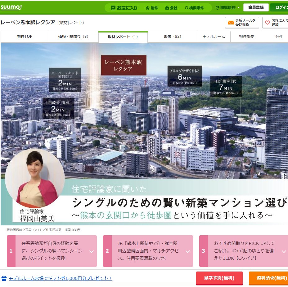The width and height of the screenshot is (288, 287).
Task: Click the 田崎橋電停 2MIN label
Action: [x=58, y=108]
